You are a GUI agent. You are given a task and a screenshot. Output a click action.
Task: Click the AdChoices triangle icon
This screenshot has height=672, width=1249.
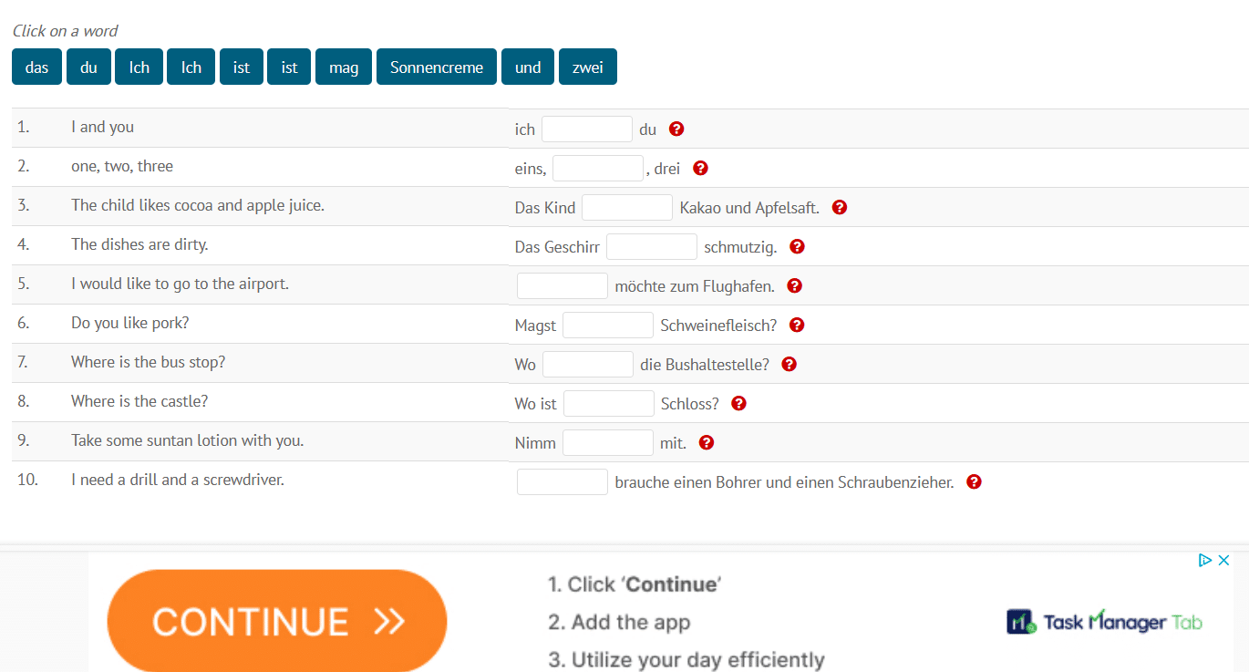click(x=1204, y=560)
